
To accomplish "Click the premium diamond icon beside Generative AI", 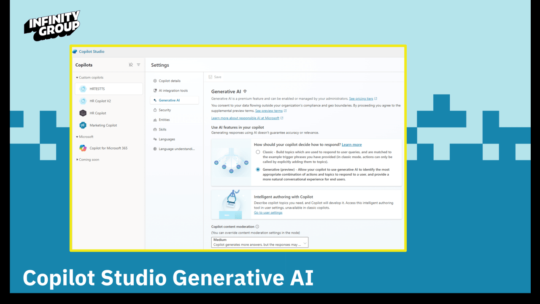I will [245, 92].
